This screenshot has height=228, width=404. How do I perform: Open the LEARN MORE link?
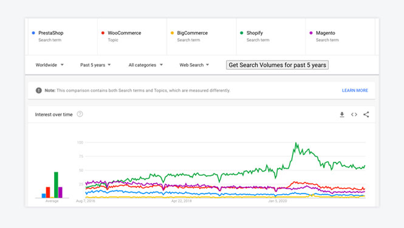click(355, 90)
